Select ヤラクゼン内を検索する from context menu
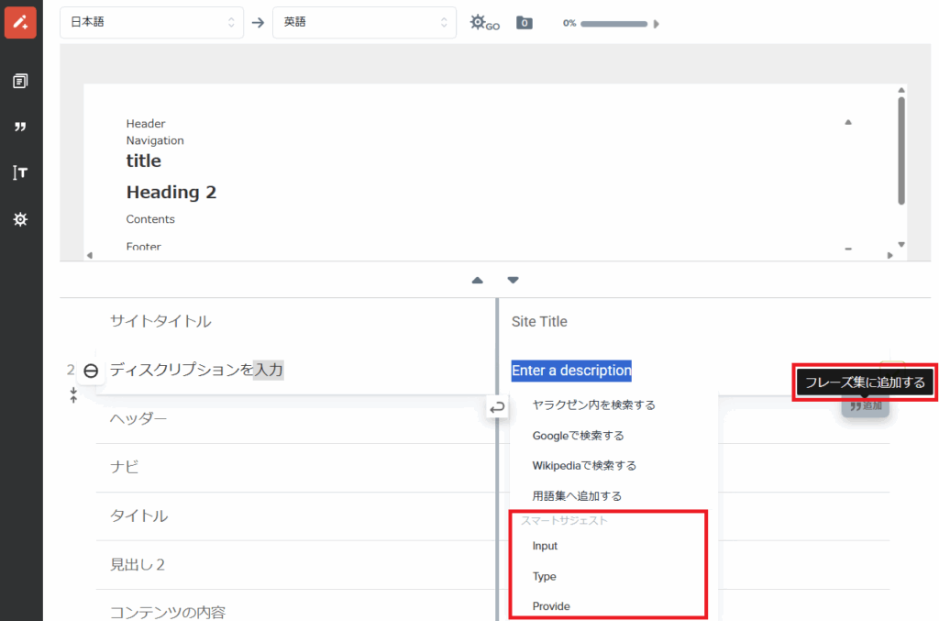The width and height of the screenshot is (939, 621). tap(593, 405)
